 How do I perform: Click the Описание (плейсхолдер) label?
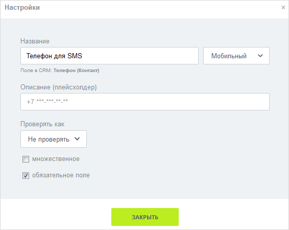(58, 87)
